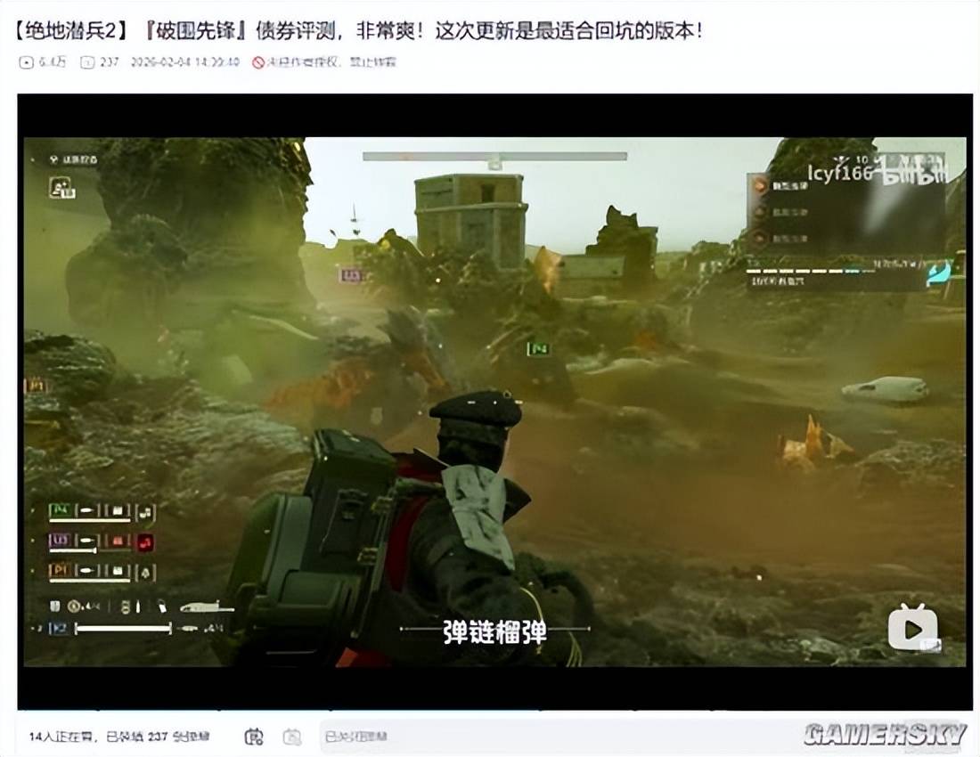Click the play count icon beside 6.4万

[26, 61]
